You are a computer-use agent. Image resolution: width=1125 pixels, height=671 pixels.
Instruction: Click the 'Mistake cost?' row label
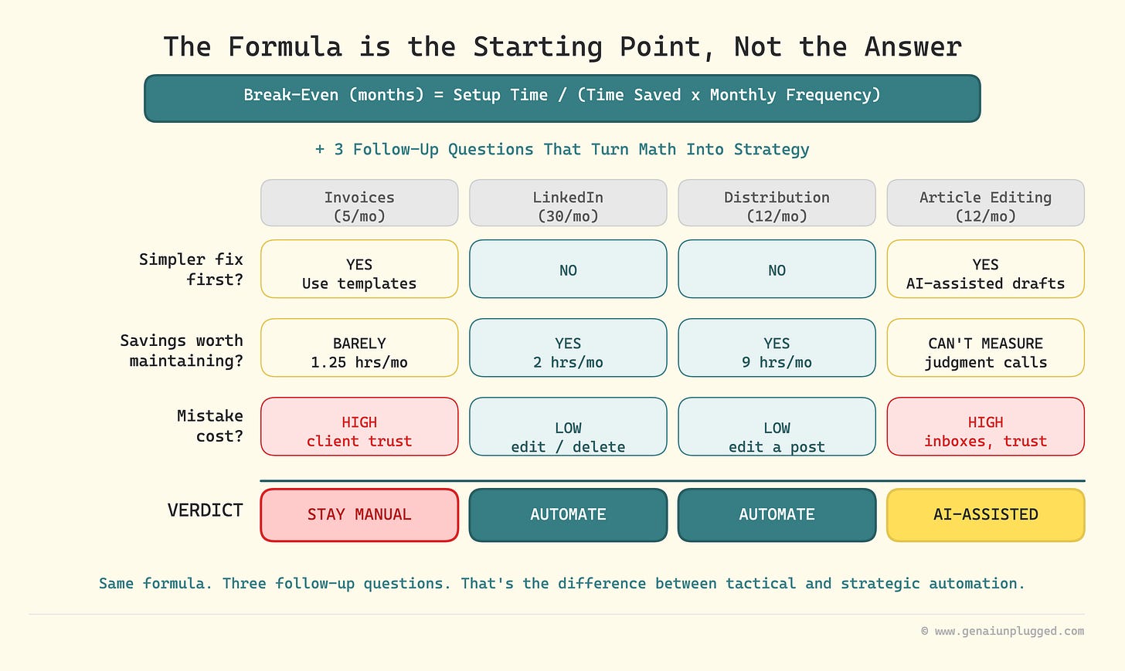(x=209, y=426)
